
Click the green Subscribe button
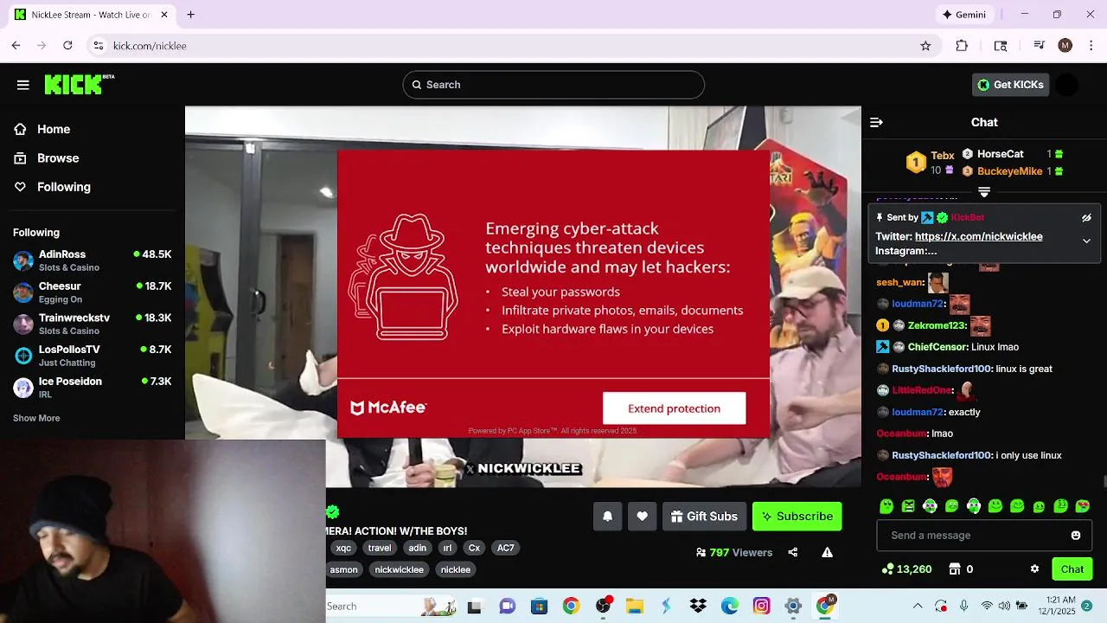(797, 517)
